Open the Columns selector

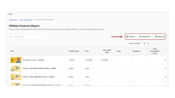(131, 37)
